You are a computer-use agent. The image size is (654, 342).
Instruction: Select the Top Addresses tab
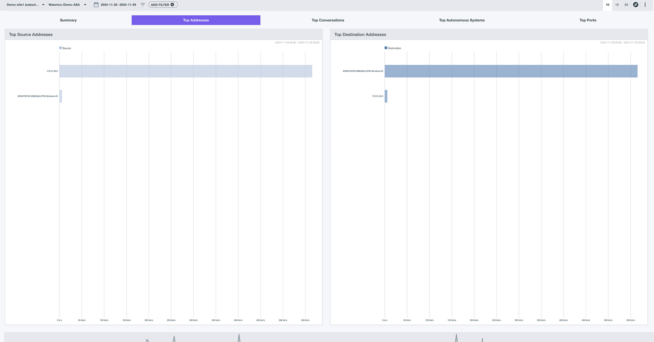click(196, 20)
